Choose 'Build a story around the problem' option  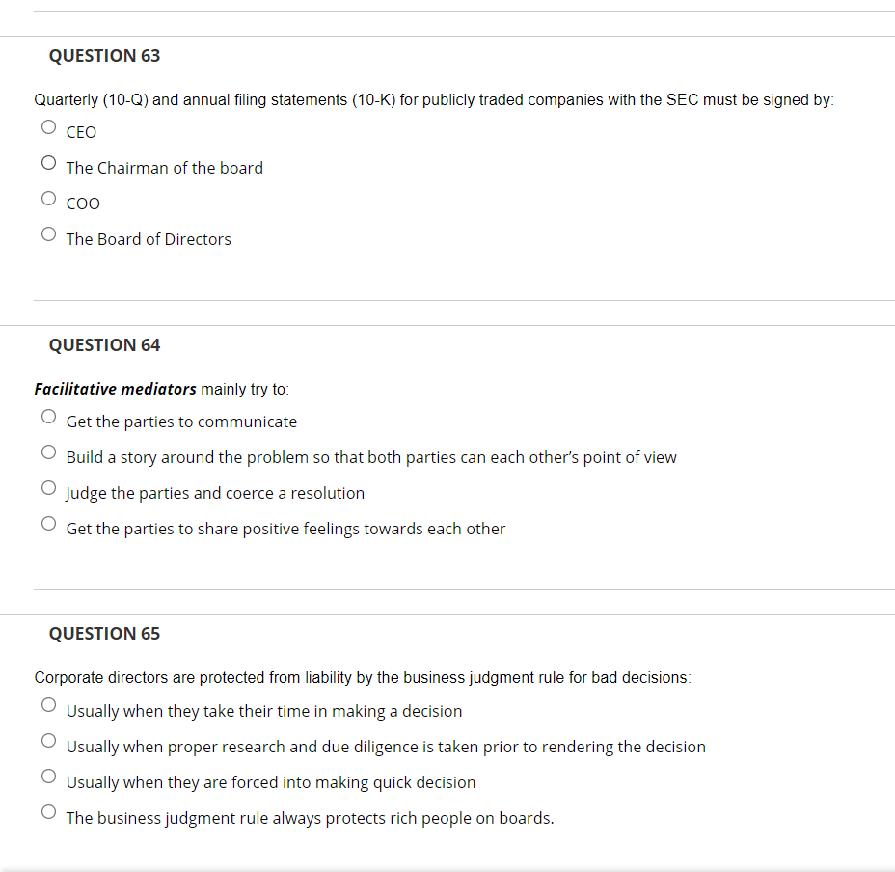pyautogui.click(x=48, y=451)
